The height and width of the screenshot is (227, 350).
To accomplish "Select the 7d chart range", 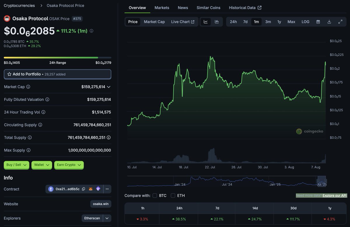I will (x=245, y=22).
